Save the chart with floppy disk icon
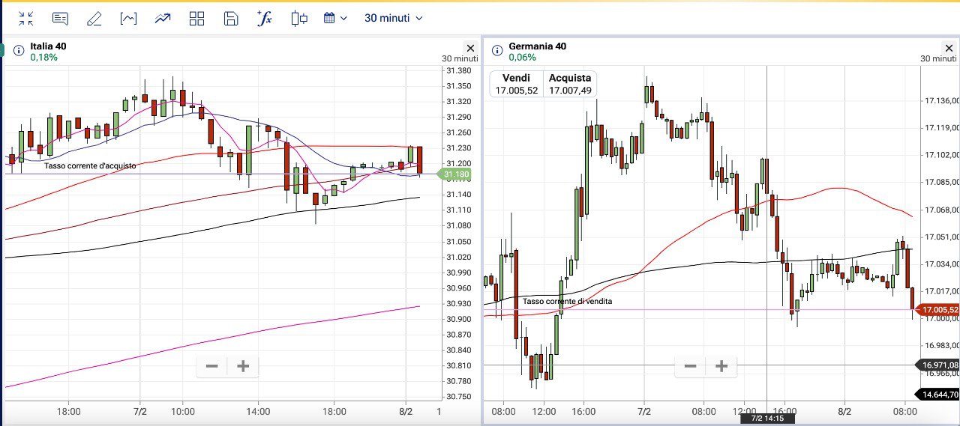The height and width of the screenshot is (426, 960). [231, 18]
